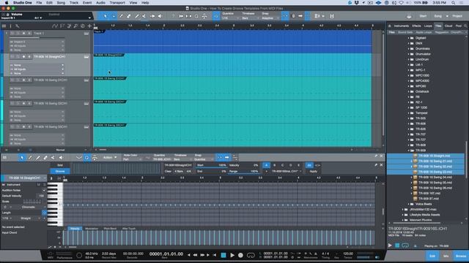This screenshot has width=469, height=263.
Task: Open the Snap dropdown in arrange toolbar
Action: click(270, 18)
